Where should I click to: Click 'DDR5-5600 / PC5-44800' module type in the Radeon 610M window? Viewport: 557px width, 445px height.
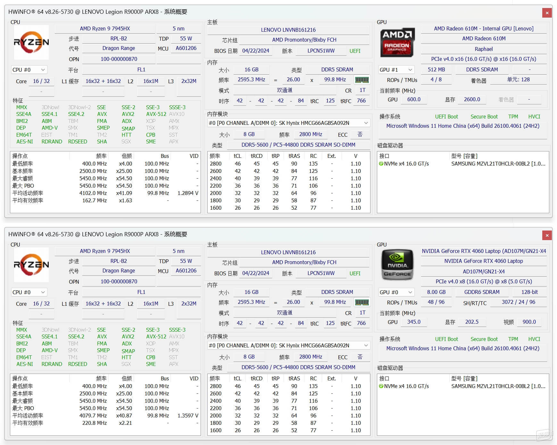tap(298, 145)
